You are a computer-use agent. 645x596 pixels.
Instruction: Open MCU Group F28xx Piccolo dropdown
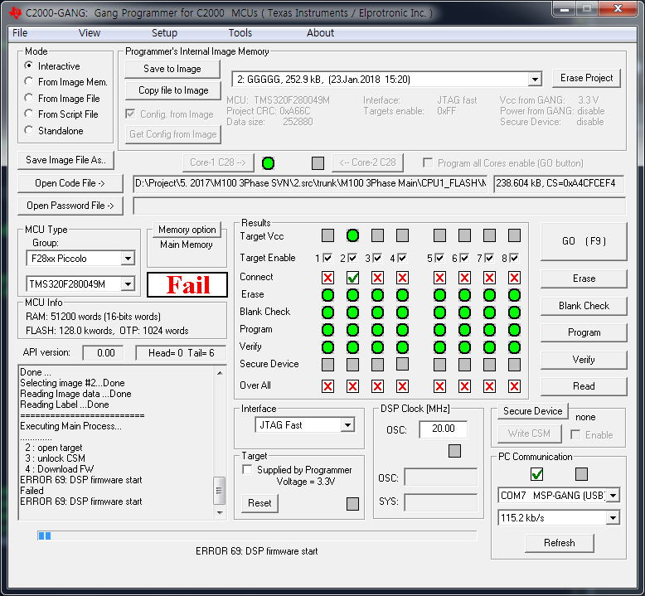pyautogui.click(x=128, y=259)
